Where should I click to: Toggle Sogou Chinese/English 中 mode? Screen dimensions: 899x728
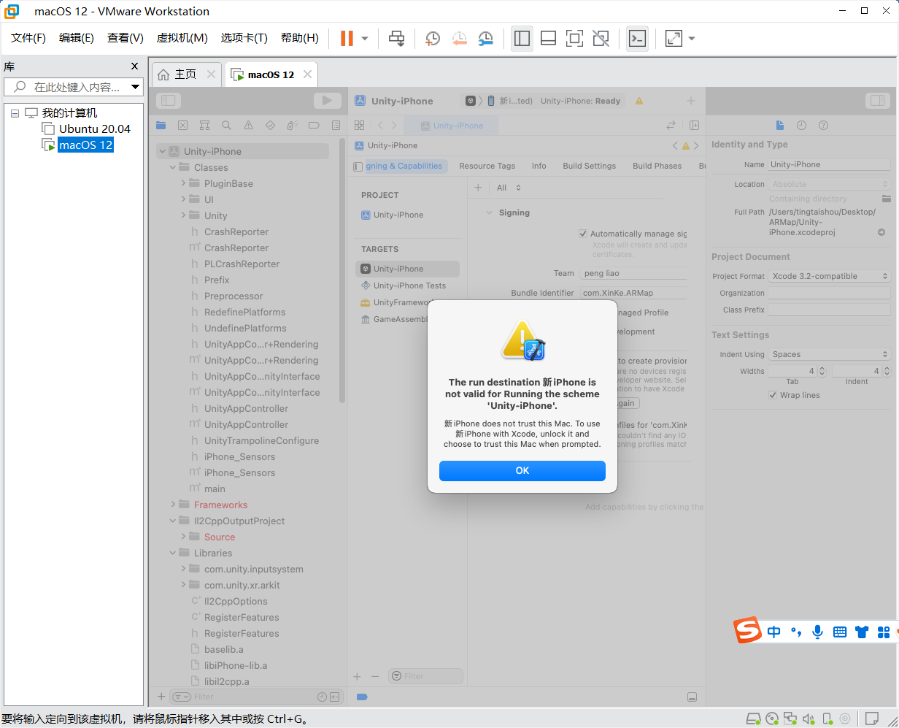click(773, 632)
